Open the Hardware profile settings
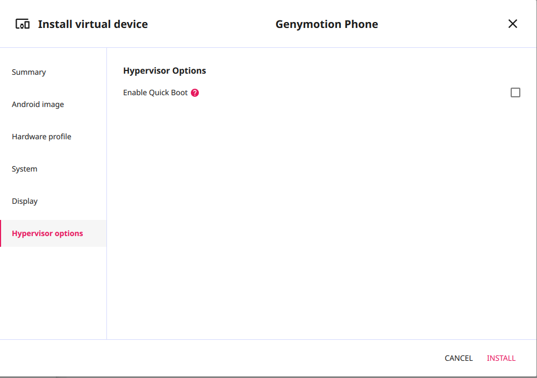Viewport: 537px width, 378px height. point(41,137)
